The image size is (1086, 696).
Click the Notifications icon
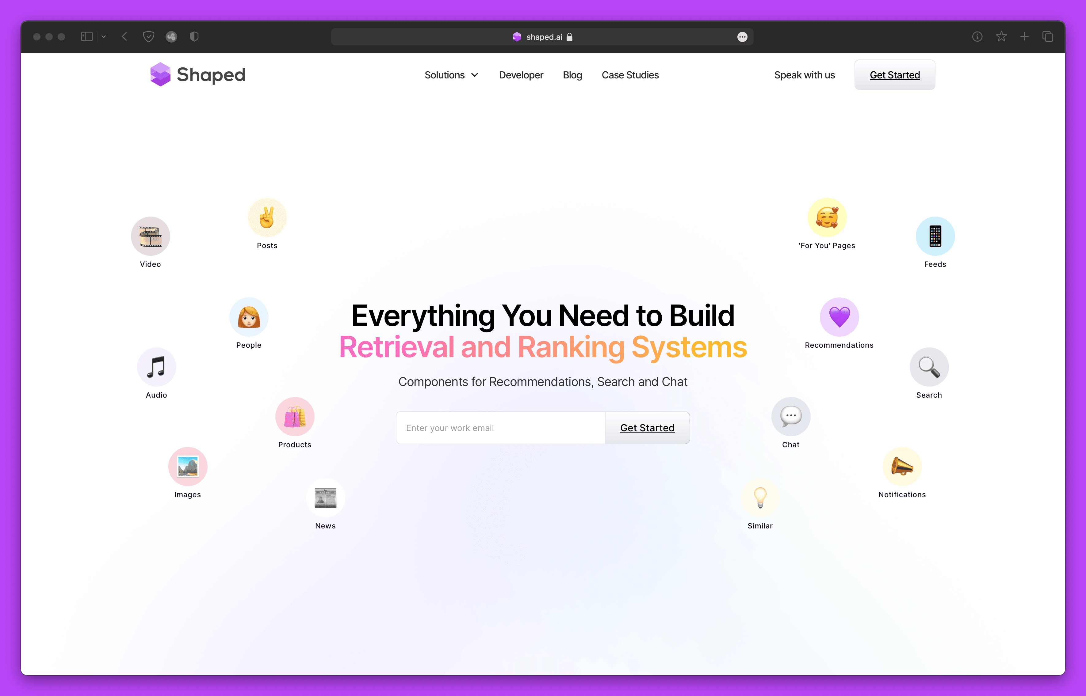901,467
